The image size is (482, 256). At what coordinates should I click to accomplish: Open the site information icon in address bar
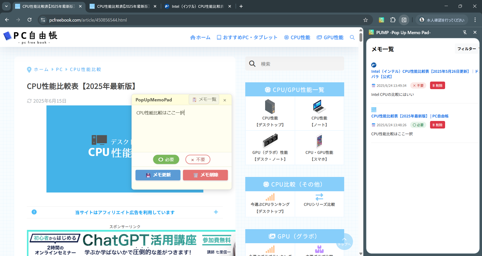(43, 20)
